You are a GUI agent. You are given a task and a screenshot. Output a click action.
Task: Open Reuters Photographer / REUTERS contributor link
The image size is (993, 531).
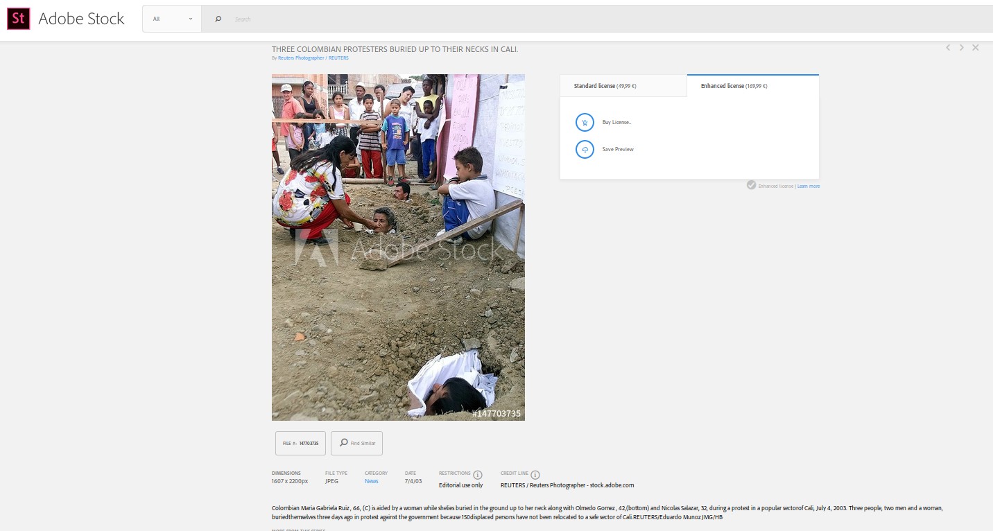click(313, 58)
